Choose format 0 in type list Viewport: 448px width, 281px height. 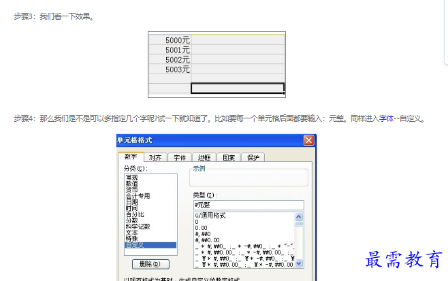coord(244,222)
